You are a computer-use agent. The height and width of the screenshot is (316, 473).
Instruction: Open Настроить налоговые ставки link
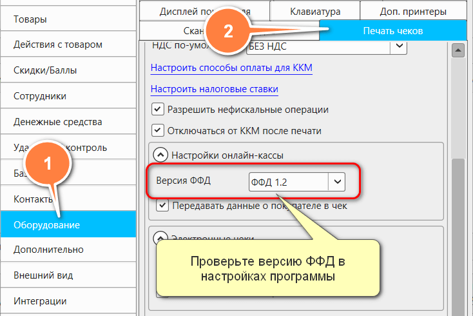tap(214, 89)
